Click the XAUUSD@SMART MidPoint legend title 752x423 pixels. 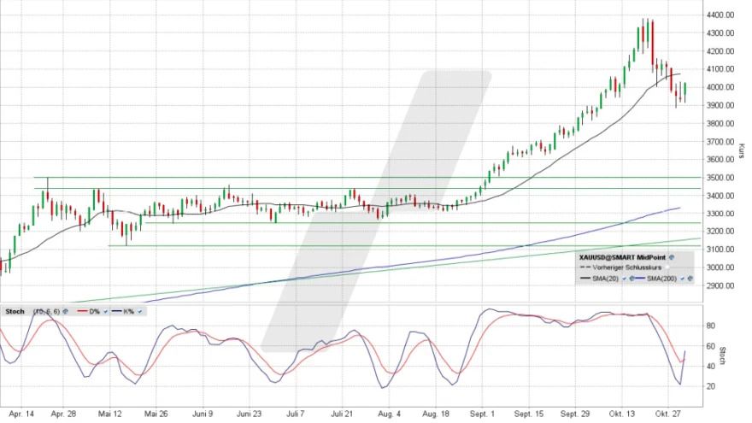[x=622, y=257]
